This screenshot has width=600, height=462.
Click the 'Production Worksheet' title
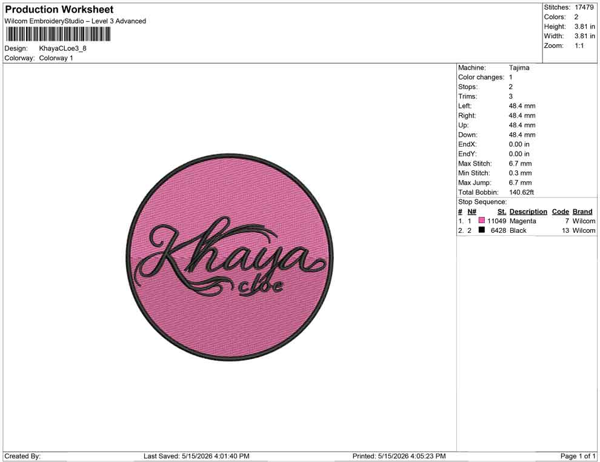pyautogui.click(x=59, y=10)
